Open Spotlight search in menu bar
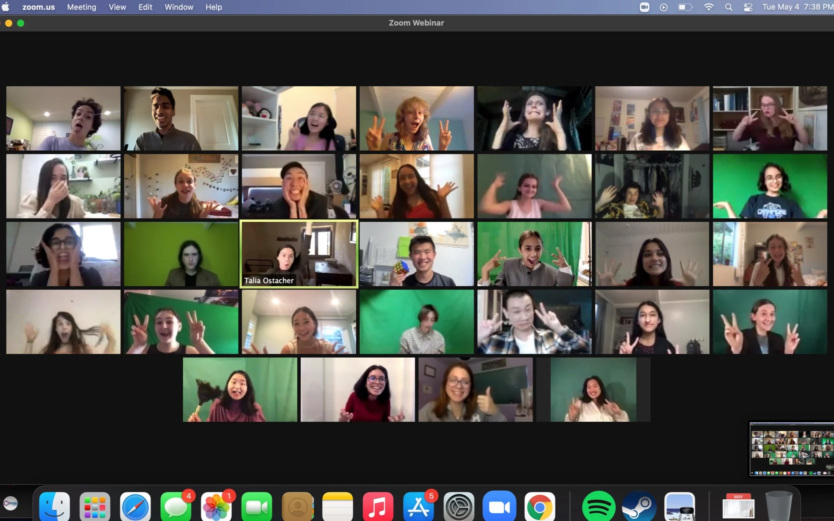 (728, 7)
